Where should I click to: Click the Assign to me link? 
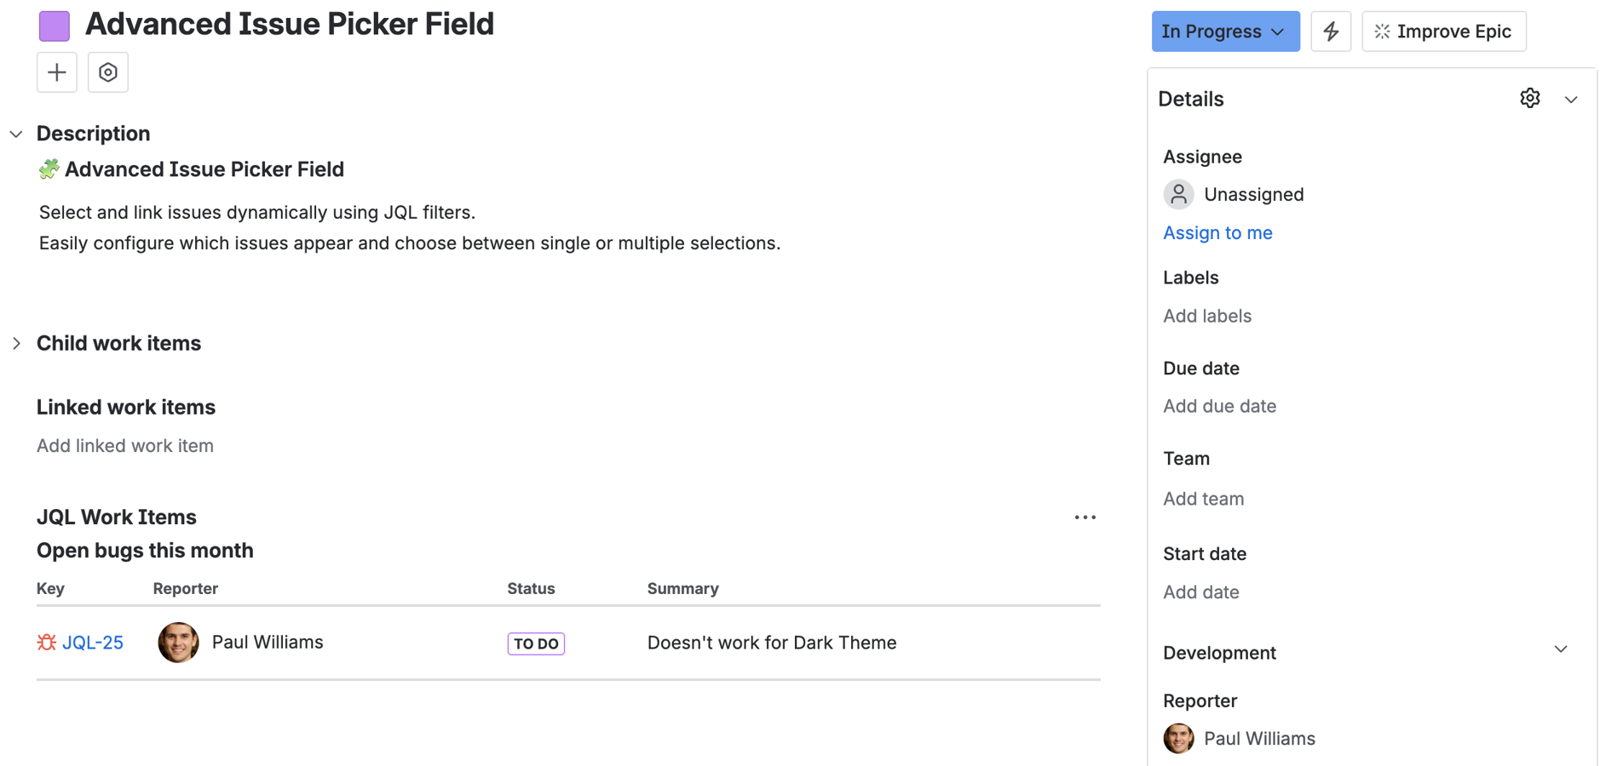coord(1217,232)
